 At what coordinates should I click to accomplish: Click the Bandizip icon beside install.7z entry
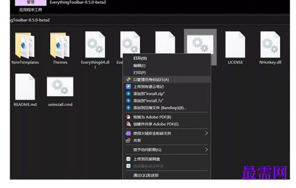[x=129, y=101]
